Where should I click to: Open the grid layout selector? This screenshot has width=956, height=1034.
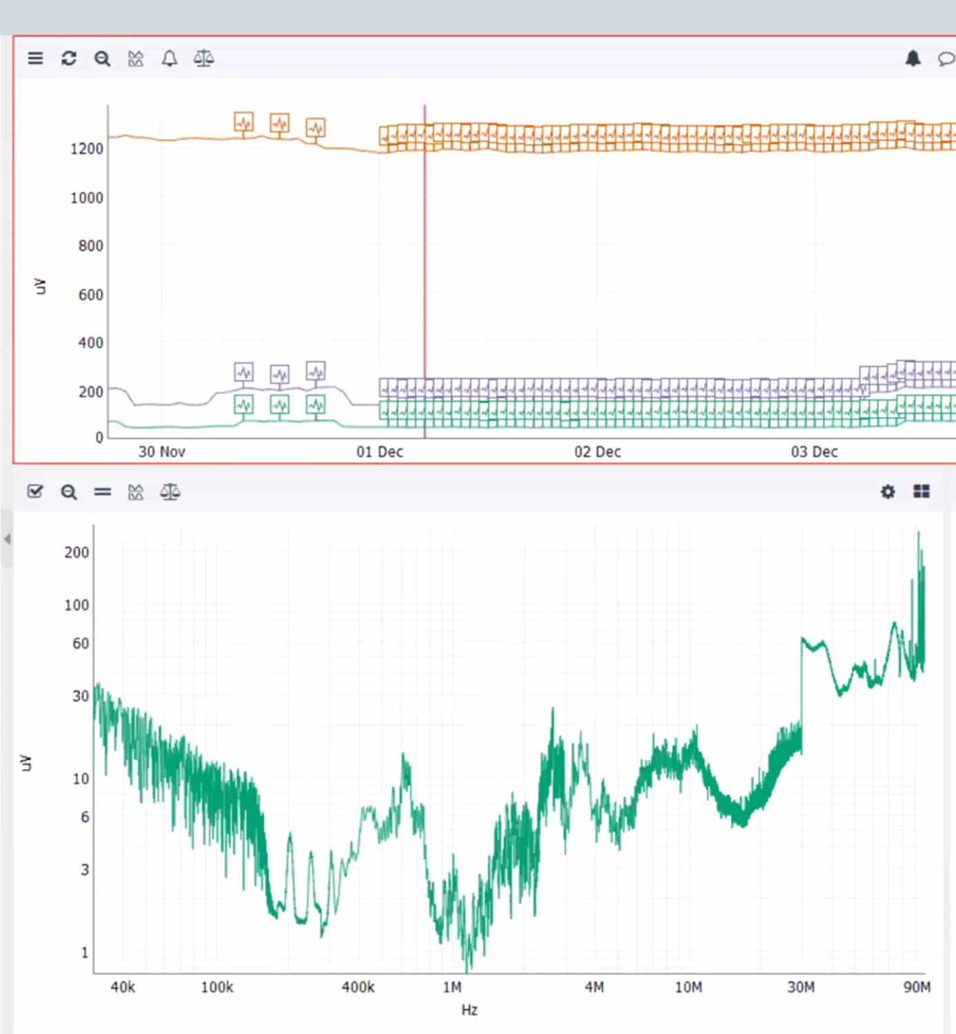click(x=922, y=491)
